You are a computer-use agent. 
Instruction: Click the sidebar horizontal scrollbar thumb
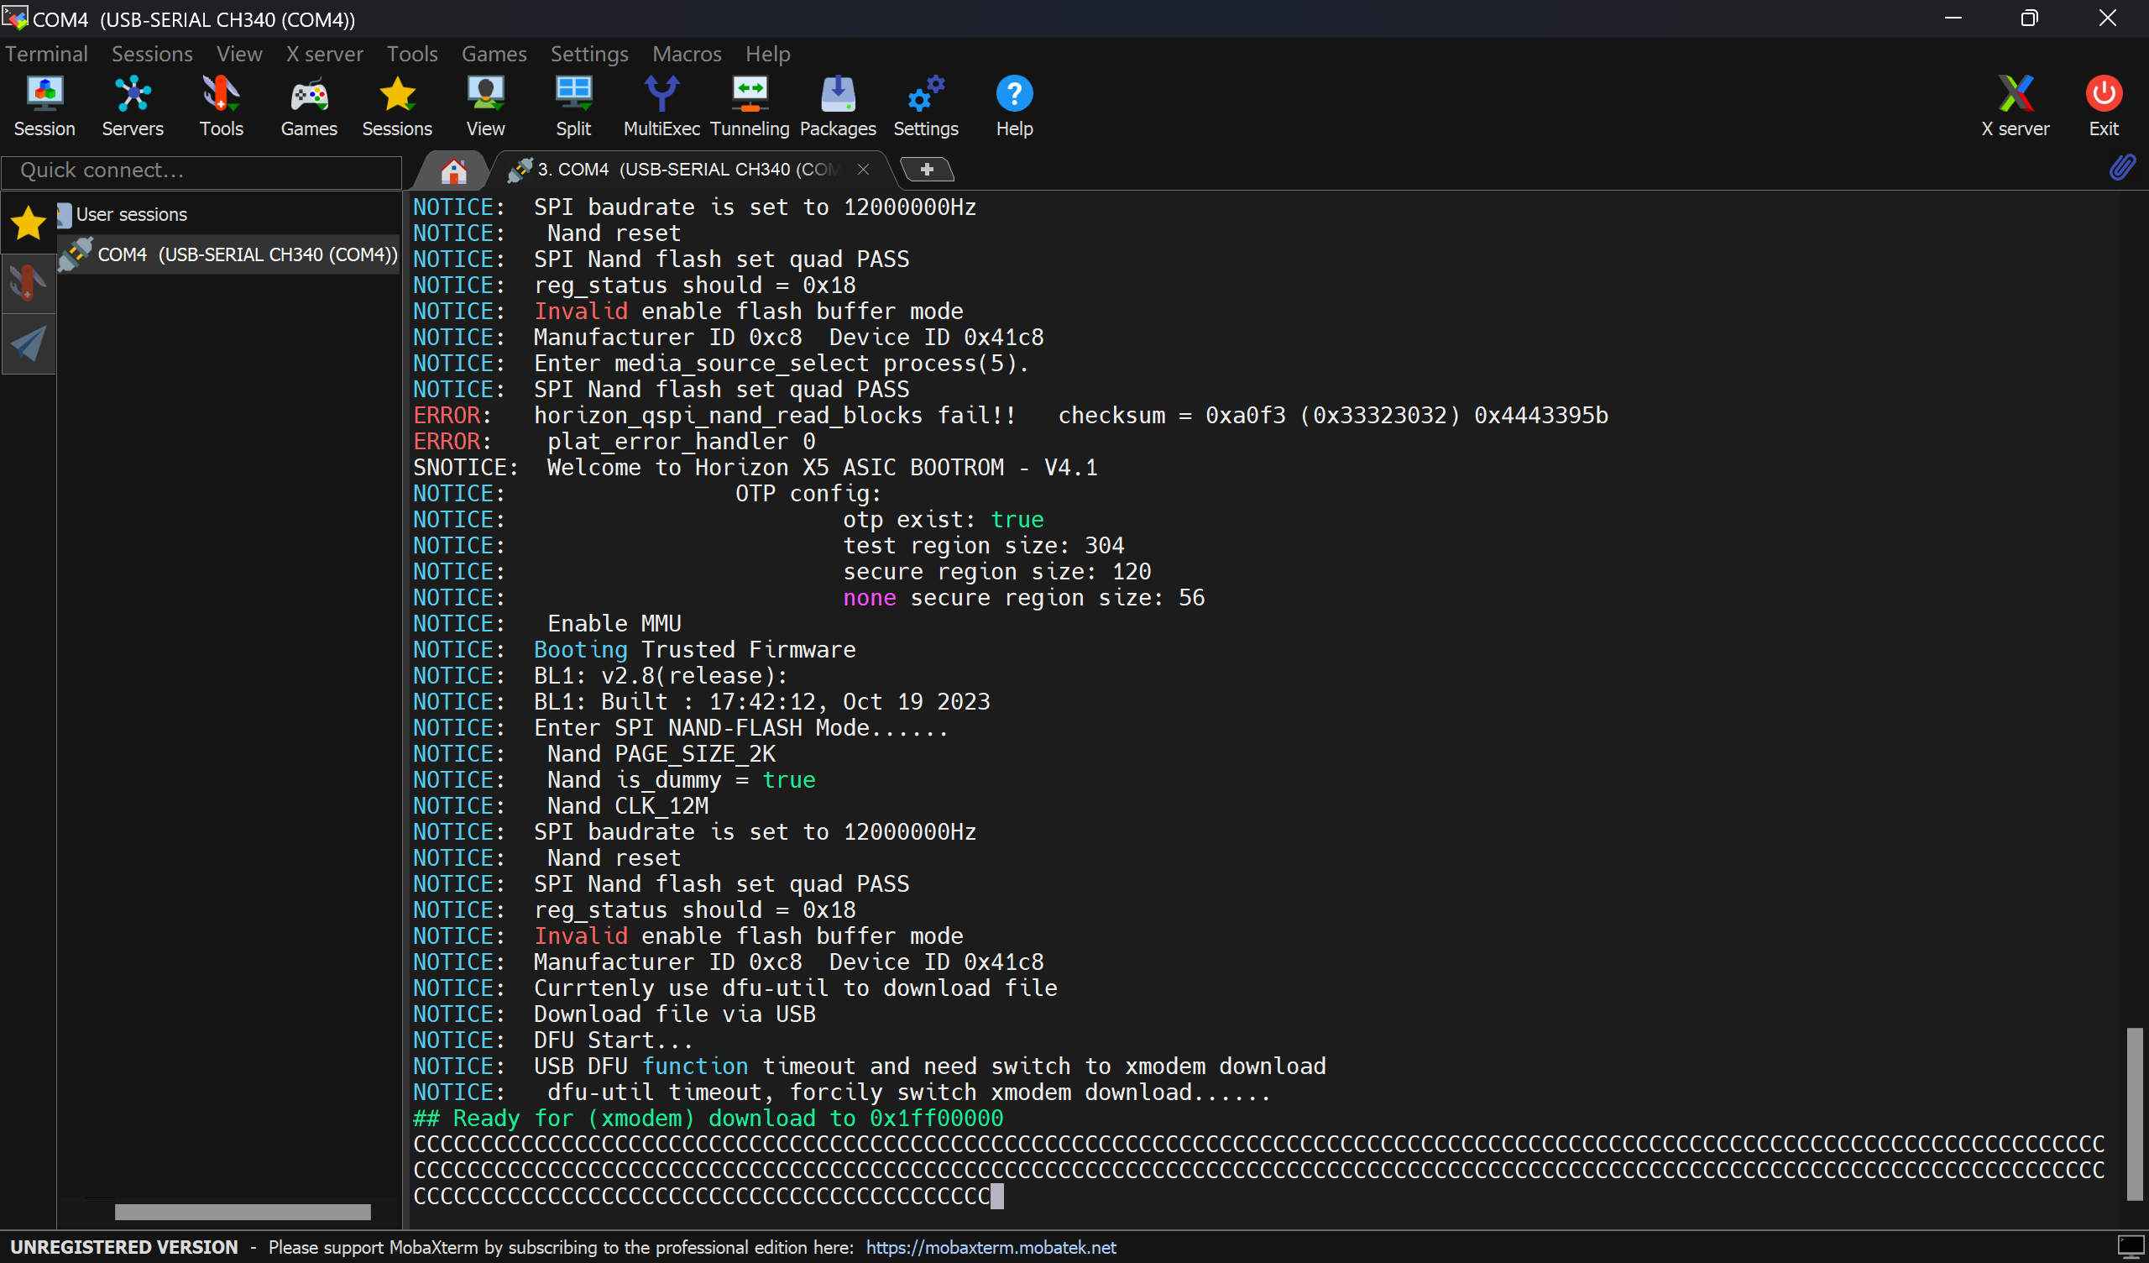[243, 1211]
